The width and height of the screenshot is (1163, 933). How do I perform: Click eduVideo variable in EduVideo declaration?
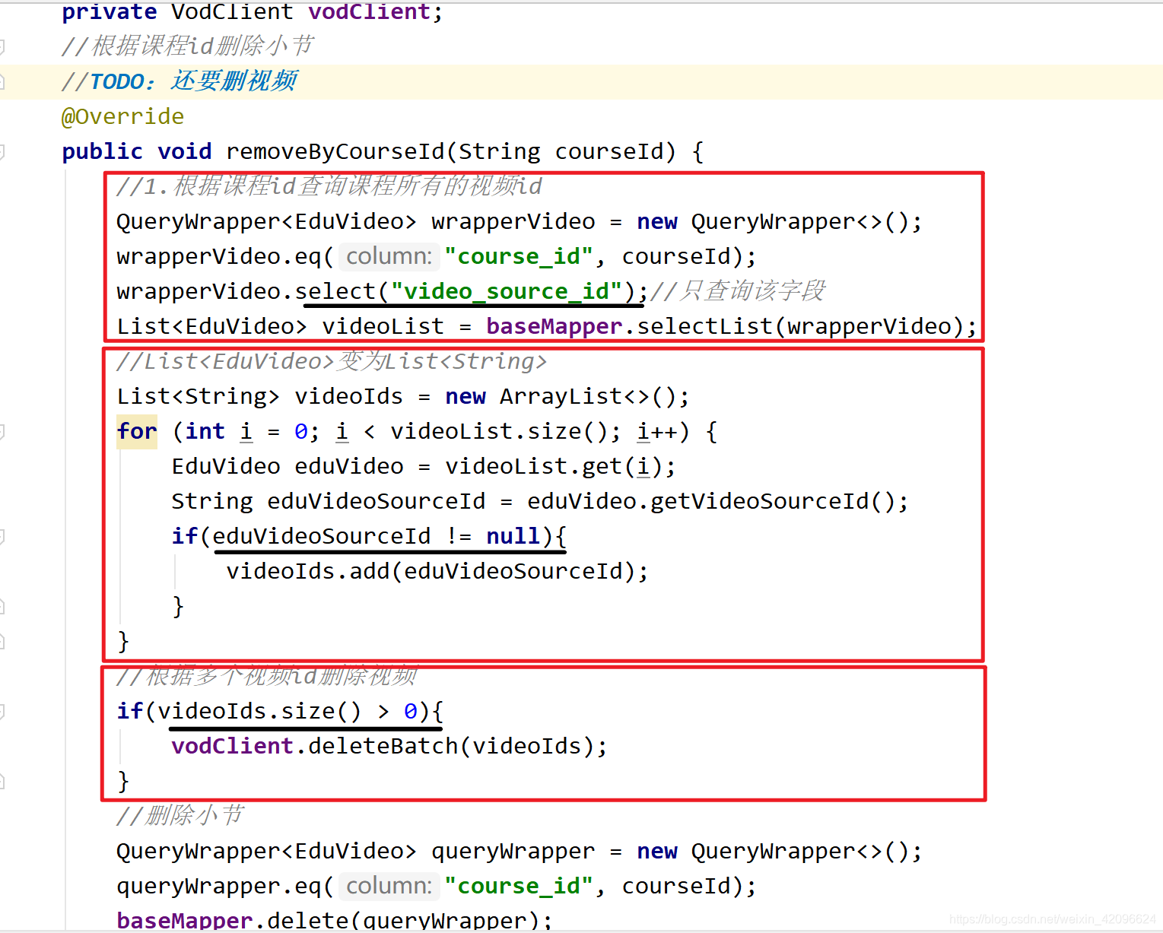pos(349,466)
